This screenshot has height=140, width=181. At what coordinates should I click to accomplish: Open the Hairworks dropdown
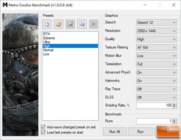point(156,81)
